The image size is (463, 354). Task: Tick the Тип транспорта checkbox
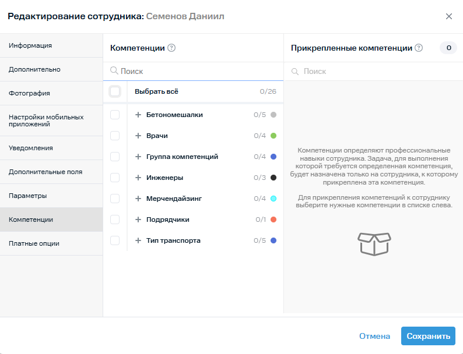tap(115, 240)
